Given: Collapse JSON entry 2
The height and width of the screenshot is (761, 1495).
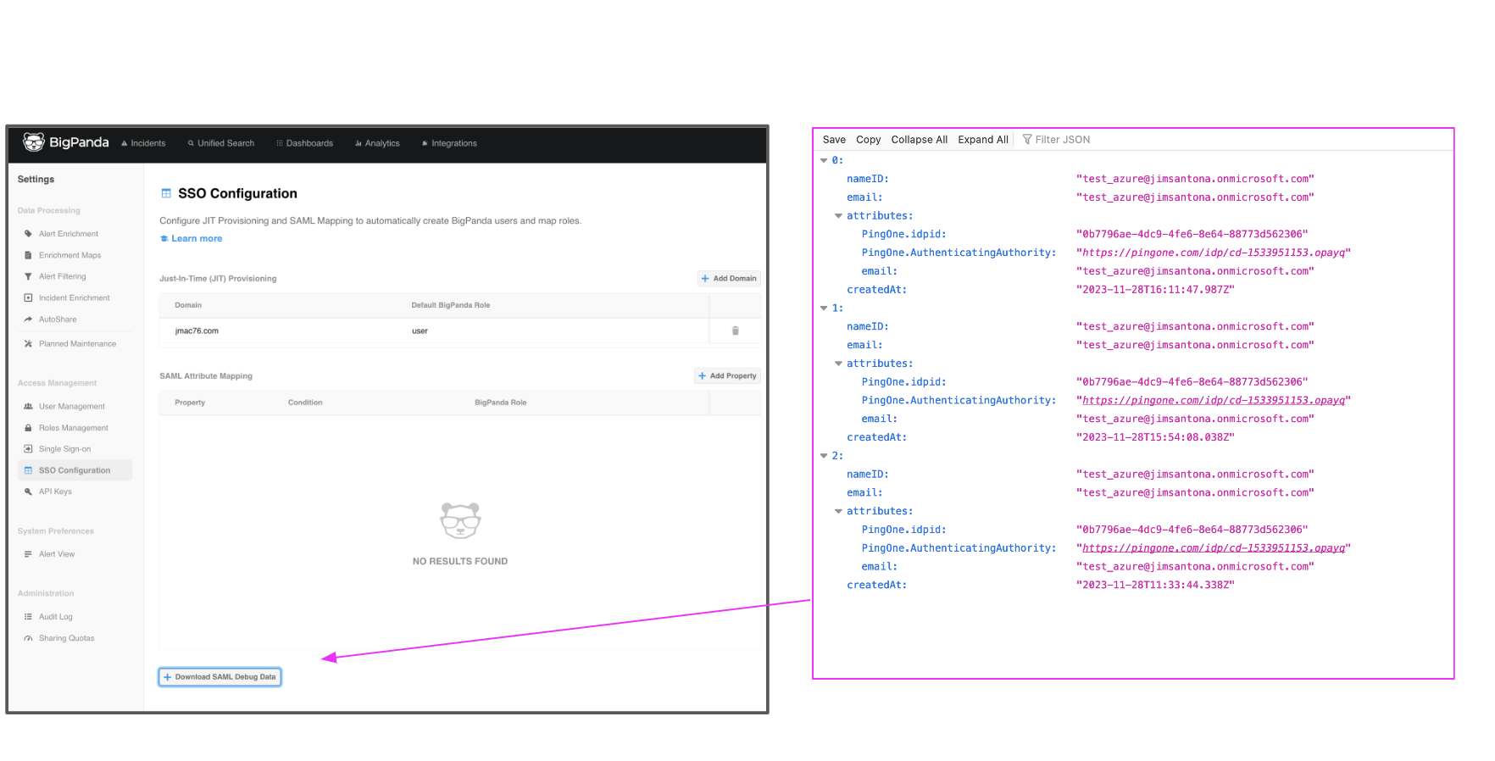Looking at the screenshot, I should coord(824,456).
